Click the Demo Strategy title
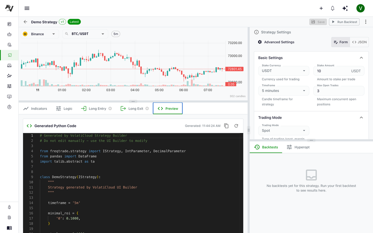The image size is (373, 233). (x=44, y=22)
